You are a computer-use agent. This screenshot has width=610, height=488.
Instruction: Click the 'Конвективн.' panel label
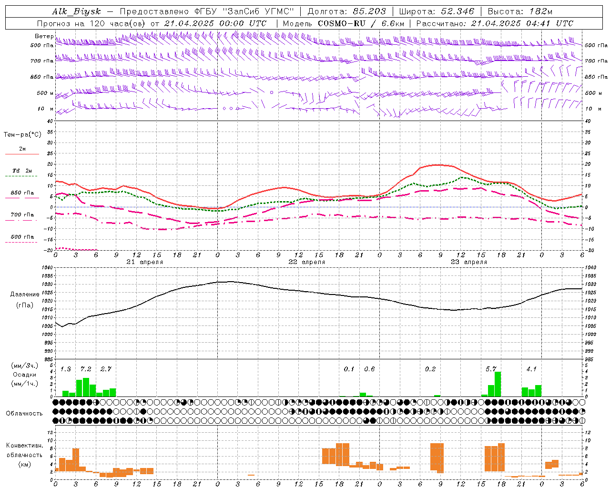tap(24, 446)
